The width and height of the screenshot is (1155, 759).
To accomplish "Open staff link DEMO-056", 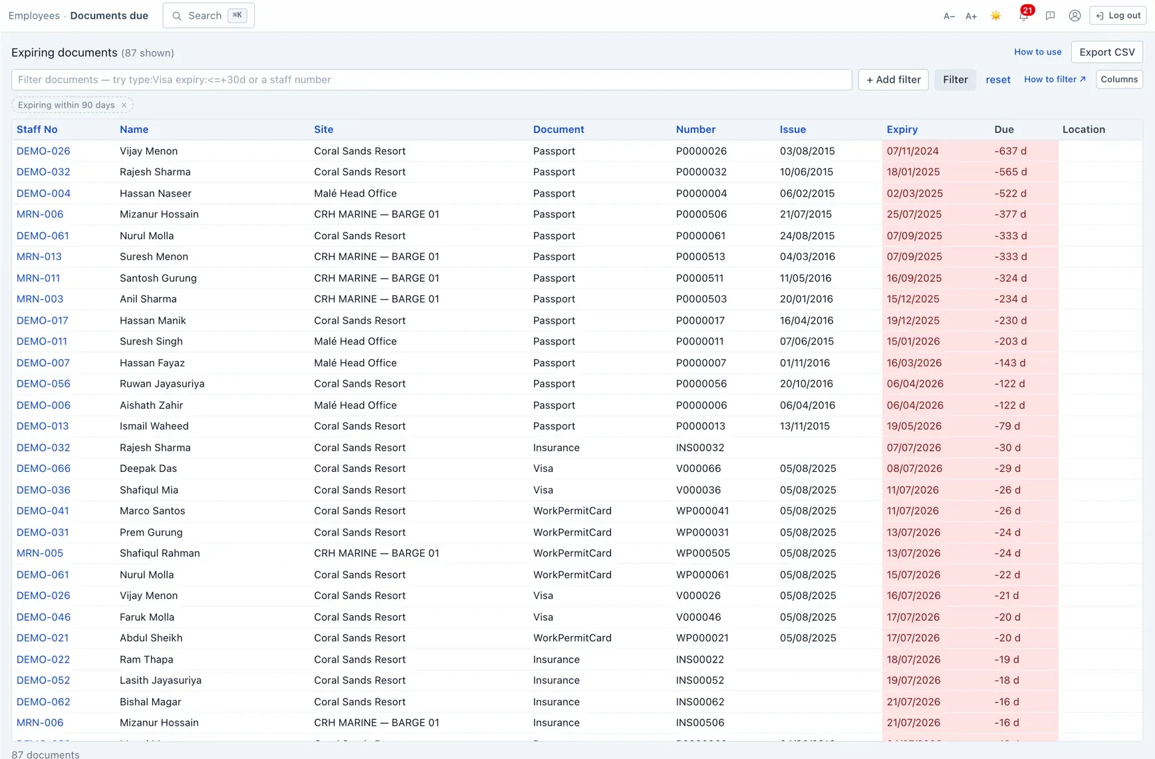I will [43, 383].
